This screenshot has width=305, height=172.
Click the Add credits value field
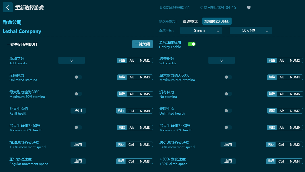[72, 60]
